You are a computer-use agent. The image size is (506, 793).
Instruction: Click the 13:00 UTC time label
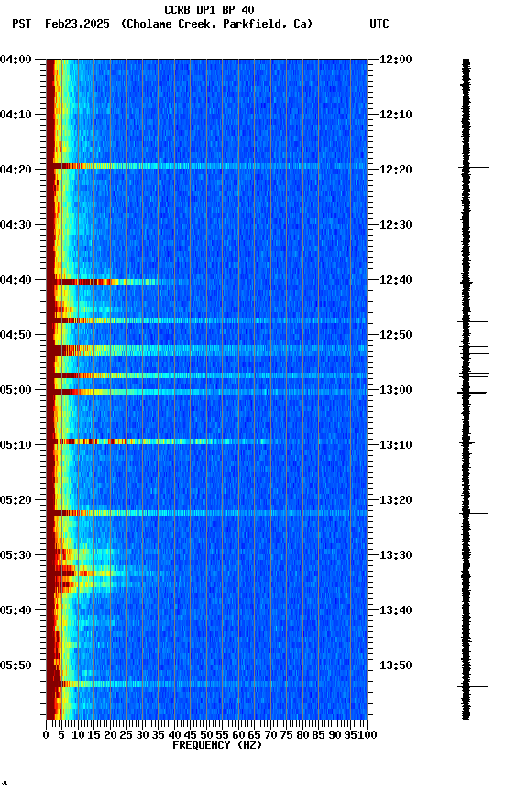point(396,390)
